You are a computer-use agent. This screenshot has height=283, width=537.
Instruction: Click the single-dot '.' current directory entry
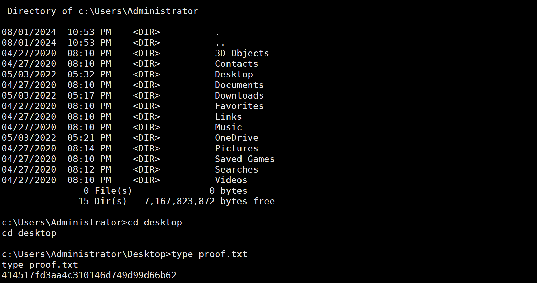coord(218,34)
